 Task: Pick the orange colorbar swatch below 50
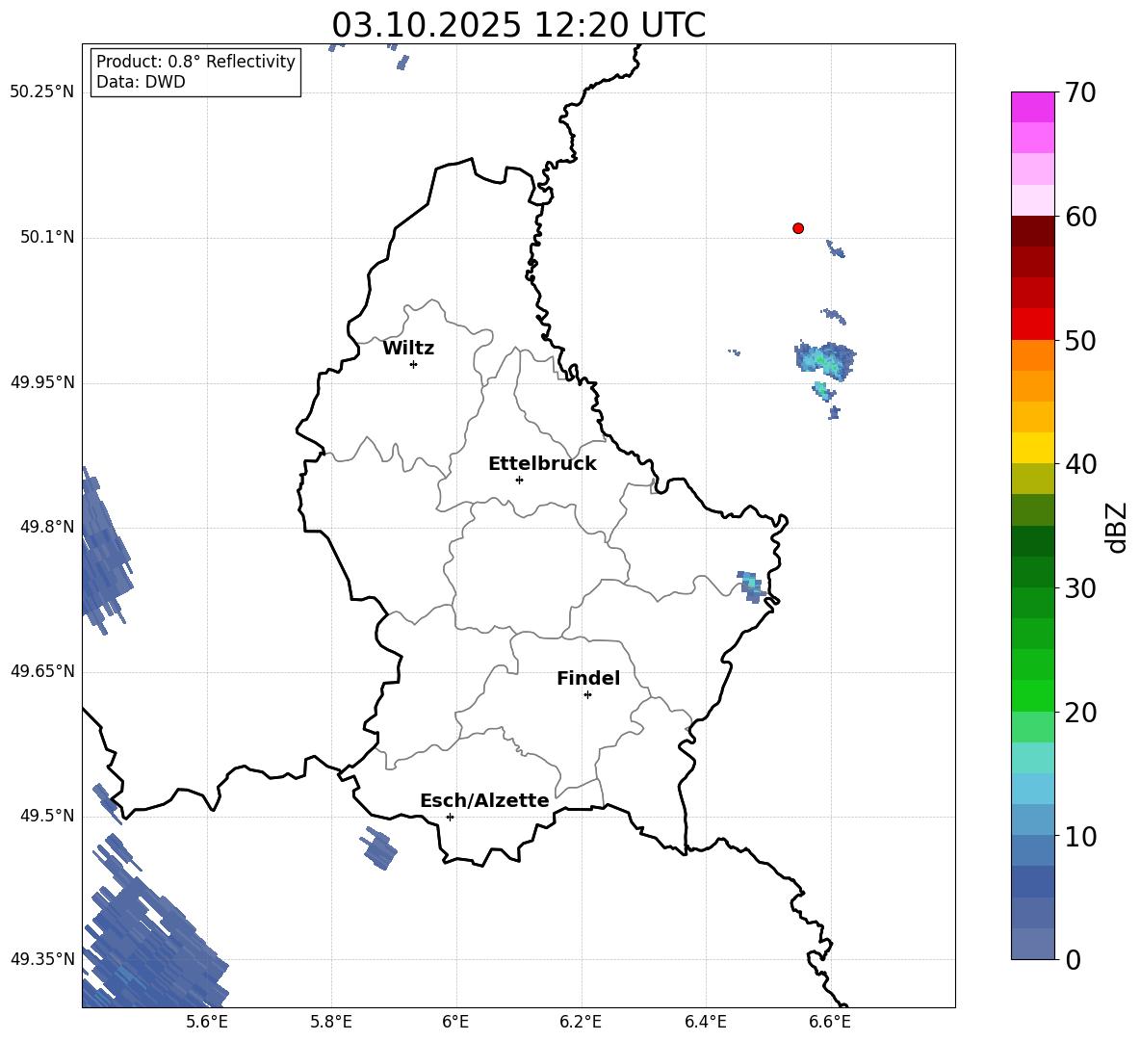pos(1033,354)
